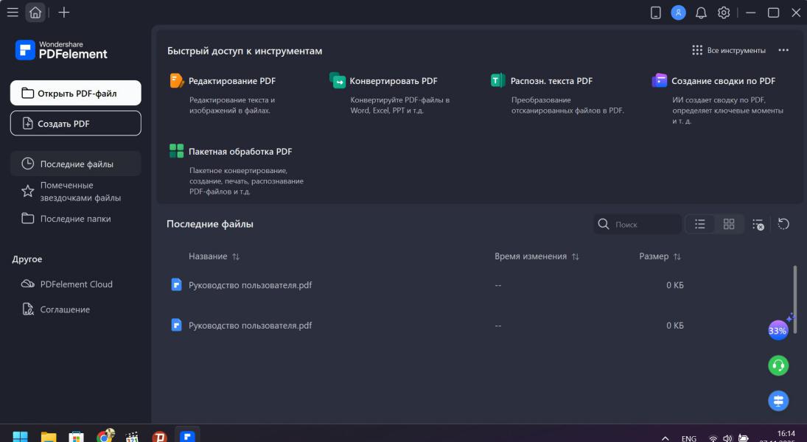Switch to list view layout
The image size is (807, 442).
point(700,225)
